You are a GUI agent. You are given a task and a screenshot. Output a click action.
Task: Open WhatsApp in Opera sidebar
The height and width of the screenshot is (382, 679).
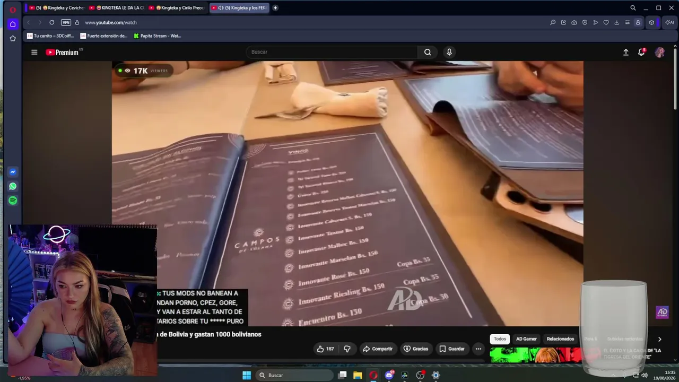click(x=13, y=186)
